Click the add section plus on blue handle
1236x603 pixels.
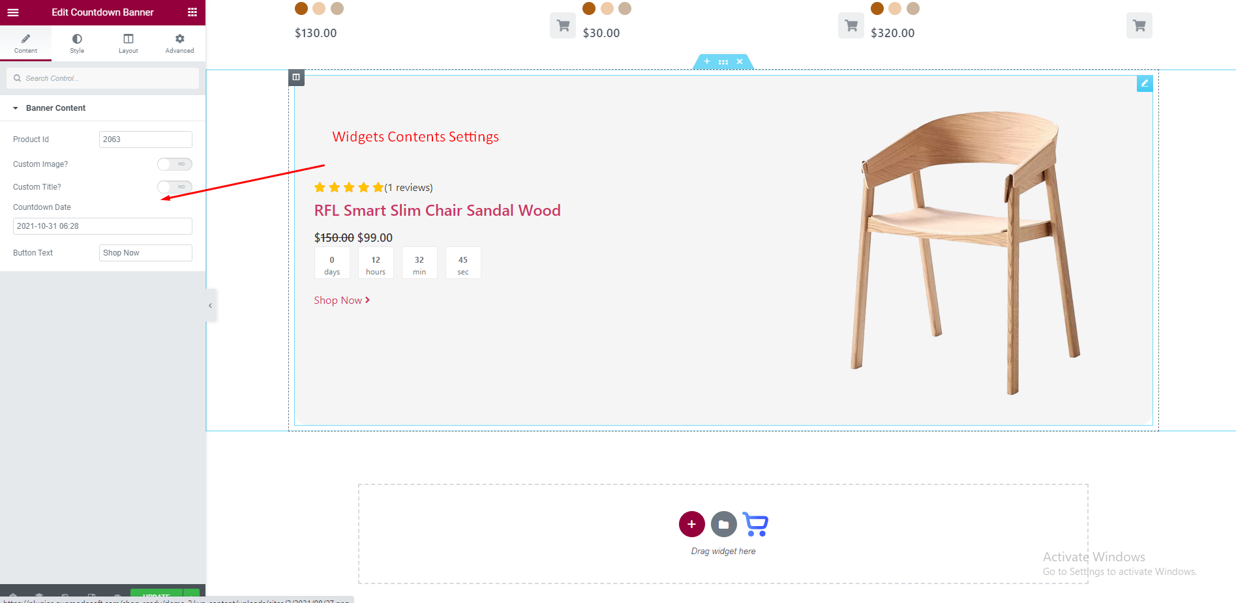707,62
